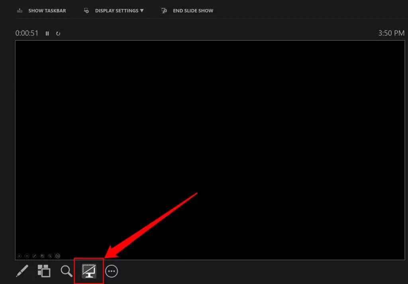Open the large See All Slides grid
This screenshot has width=408, height=284.
44,271
